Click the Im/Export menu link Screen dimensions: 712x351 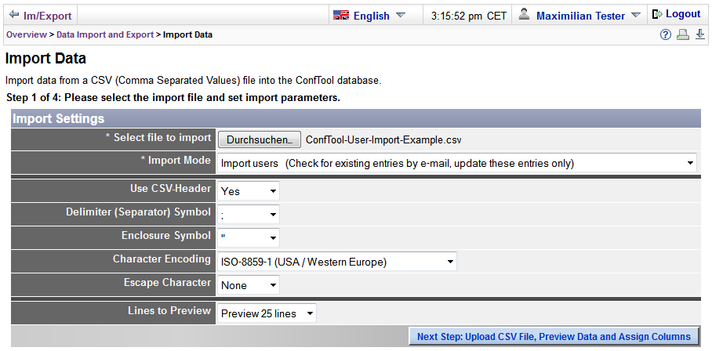[x=47, y=16]
